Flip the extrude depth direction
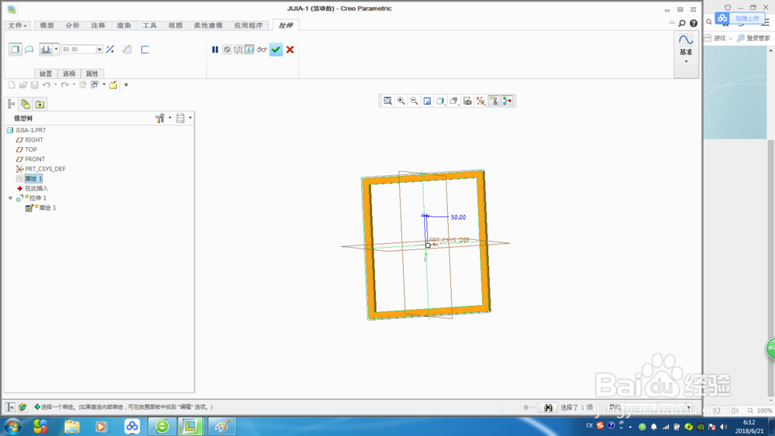 pos(110,50)
